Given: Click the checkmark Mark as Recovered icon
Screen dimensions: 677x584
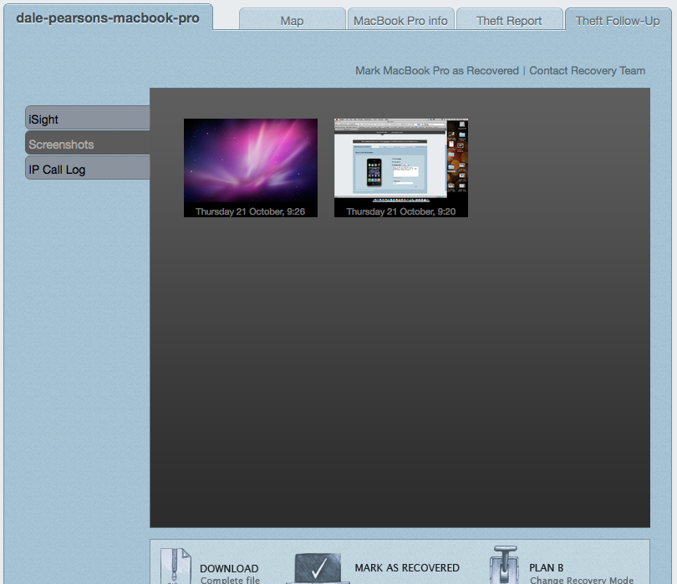Looking at the screenshot, I should click(318, 568).
